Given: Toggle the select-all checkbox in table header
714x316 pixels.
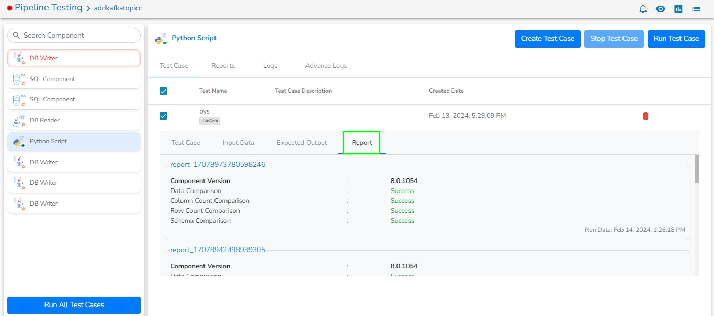Looking at the screenshot, I should click(163, 91).
